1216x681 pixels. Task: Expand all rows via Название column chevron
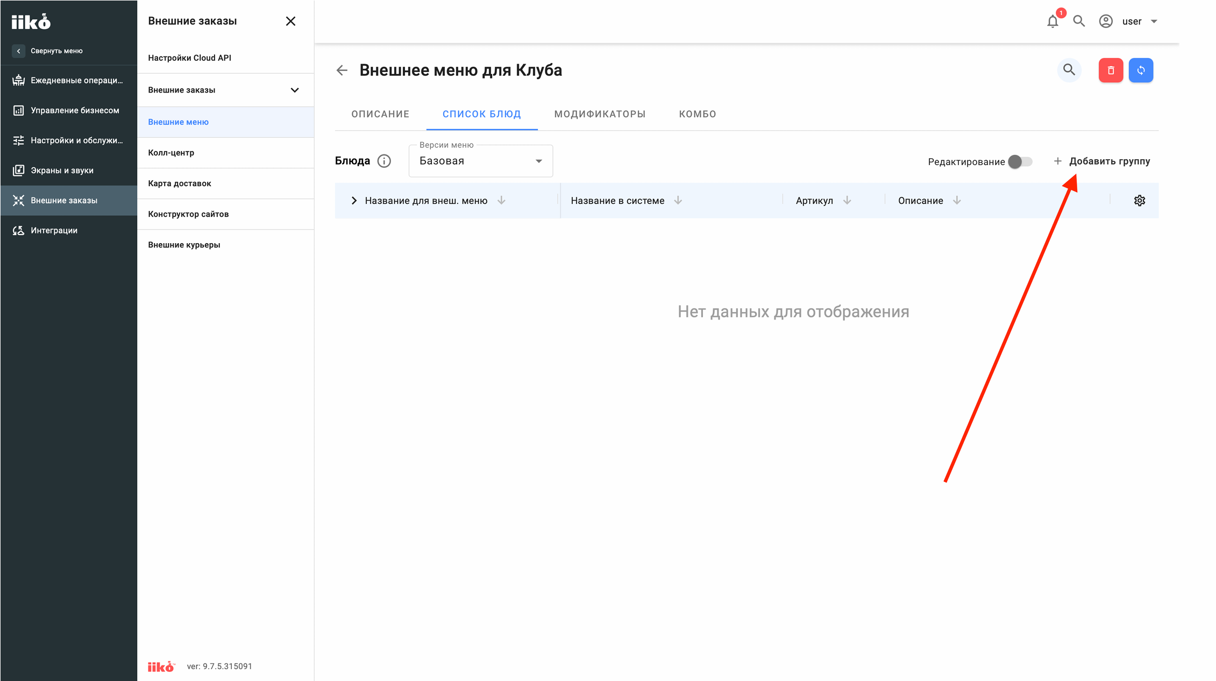(354, 201)
